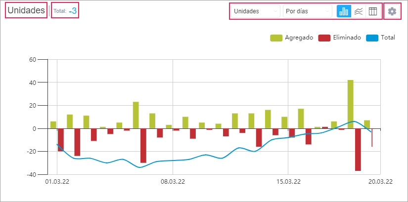Toggle the Agregado series label
Viewport: 408px width, 202px height.
[299, 38]
